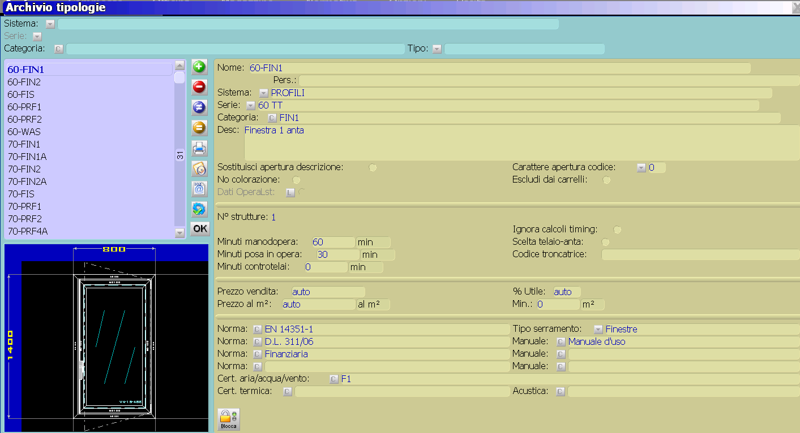Click the % Utile field
The height and width of the screenshot is (433, 800).
pyautogui.click(x=567, y=292)
